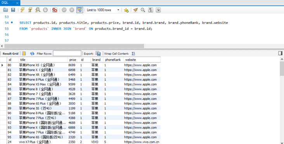Click left arrow of the editor horizontal scrollbar

pyautogui.click(x=2, y=46)
